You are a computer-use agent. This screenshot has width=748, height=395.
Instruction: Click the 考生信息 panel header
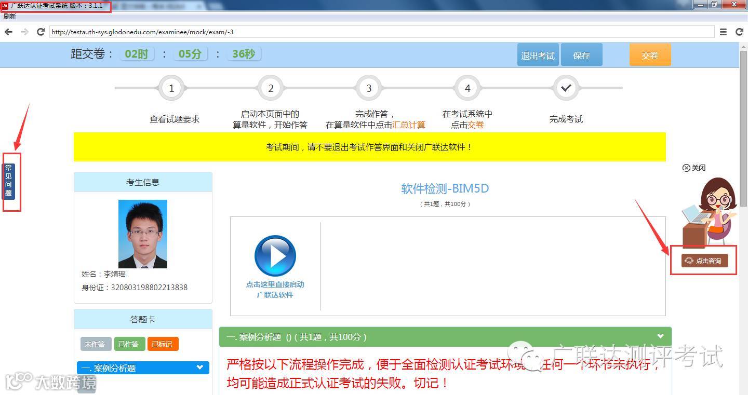[143, 182]
